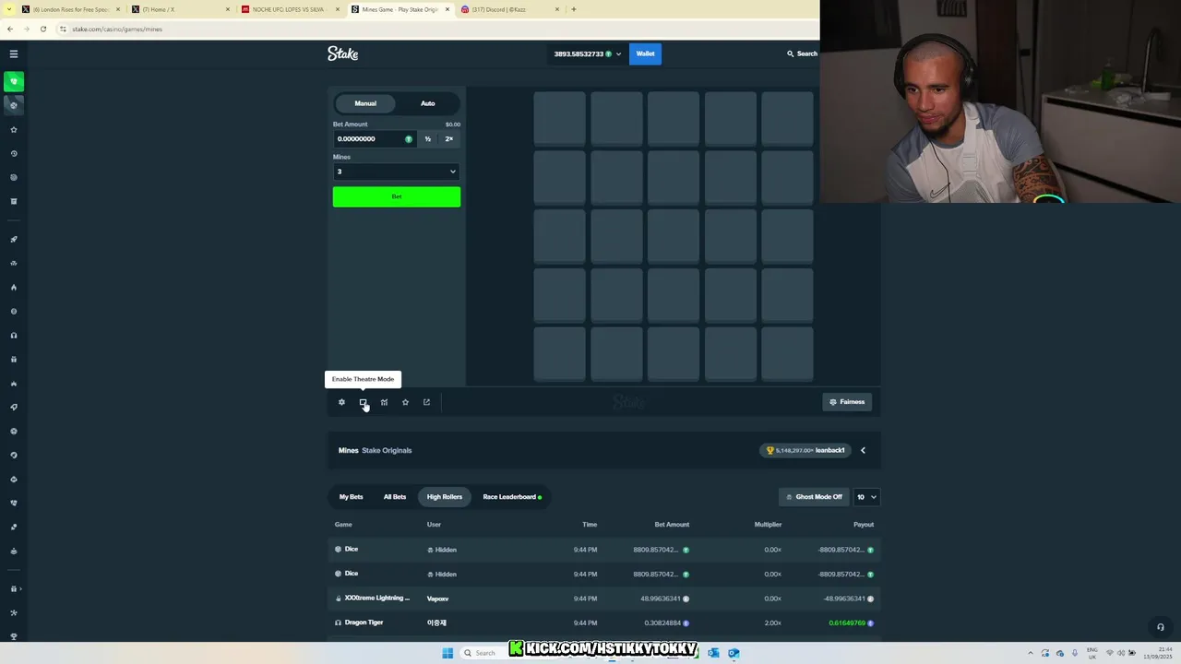Open the XXXtreme Lightning bet row
This screenshot has width=1181, height=664.
point(604,599)
